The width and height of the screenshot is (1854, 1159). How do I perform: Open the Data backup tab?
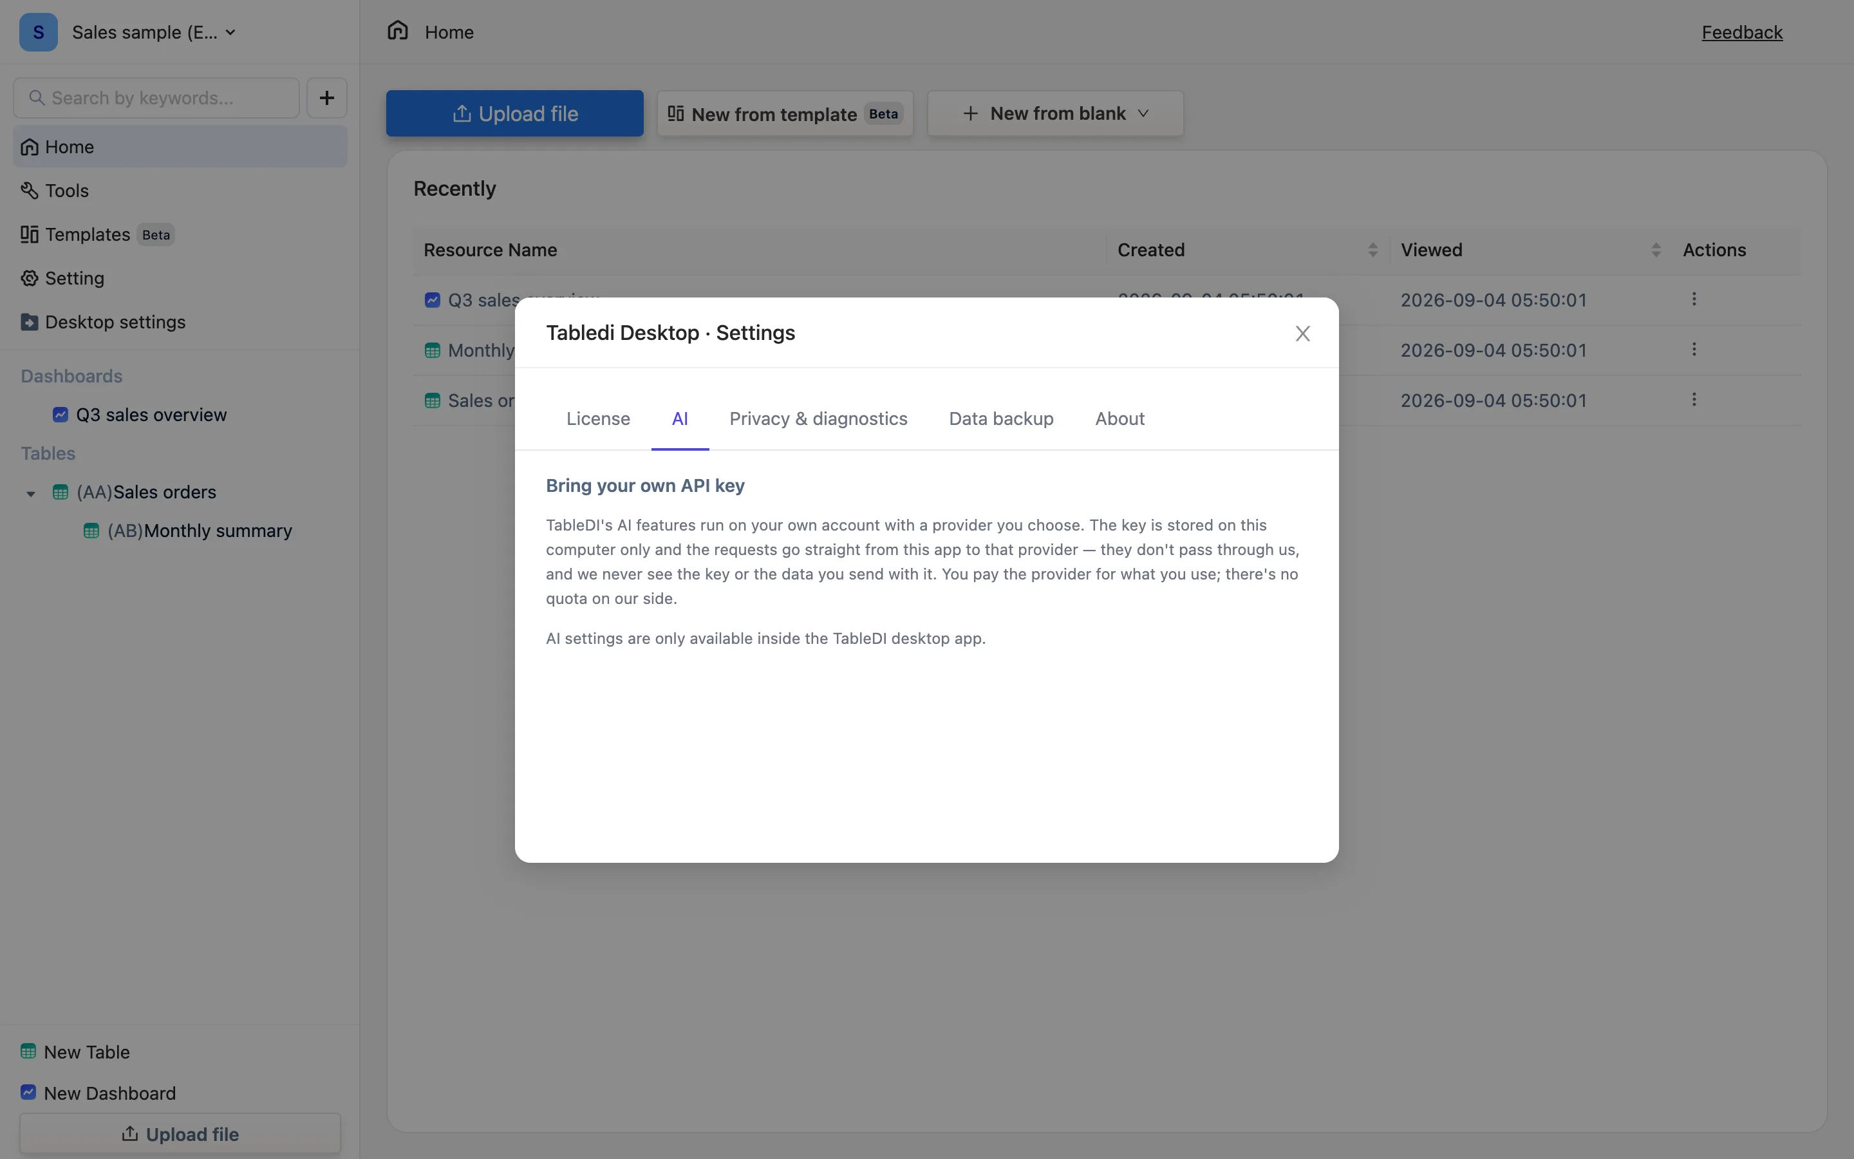[1000, 419]
